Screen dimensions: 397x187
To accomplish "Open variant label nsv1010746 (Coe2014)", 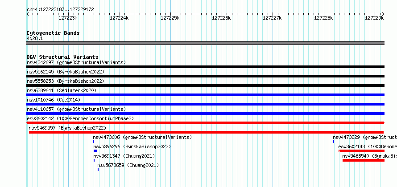I will coord(54,100).
